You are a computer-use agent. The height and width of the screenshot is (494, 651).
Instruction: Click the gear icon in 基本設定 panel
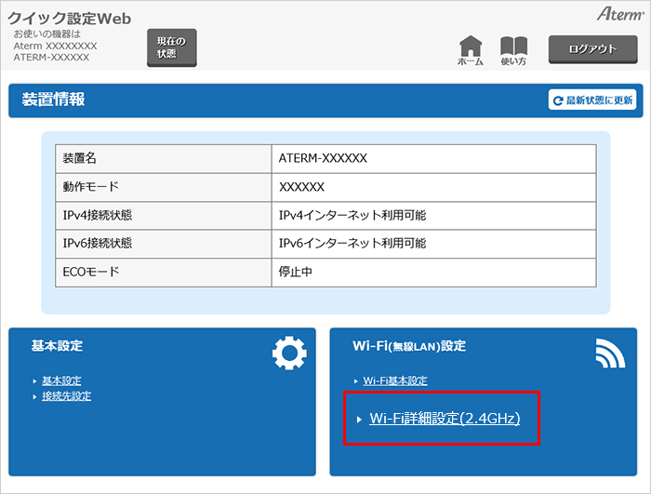288,353
